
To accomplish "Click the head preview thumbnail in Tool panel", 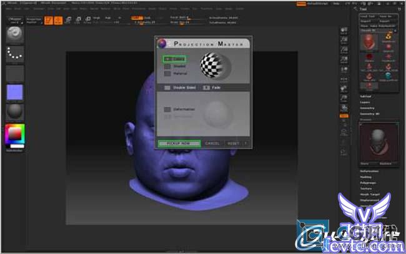I will (x=377, y=142).
